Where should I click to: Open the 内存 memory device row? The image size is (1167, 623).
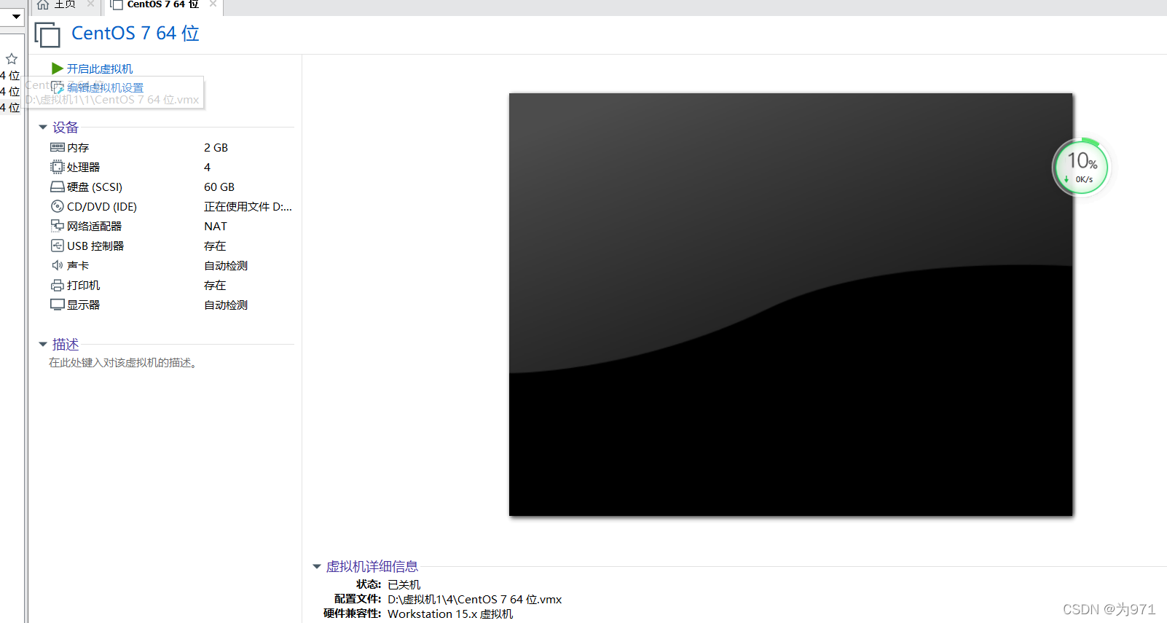coord(171,147)
